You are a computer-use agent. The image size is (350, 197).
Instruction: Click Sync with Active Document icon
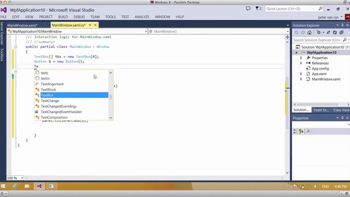click(x=328, y=33)
